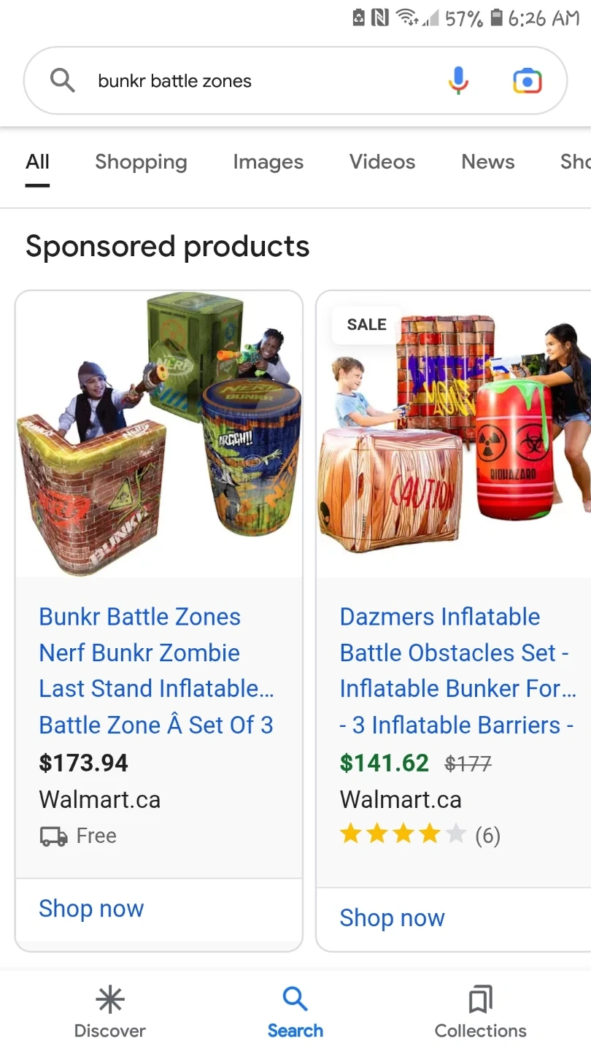591x1051 pixels.
Task: Tap the battery icon in status bar
Action: (x=497, y=18)
